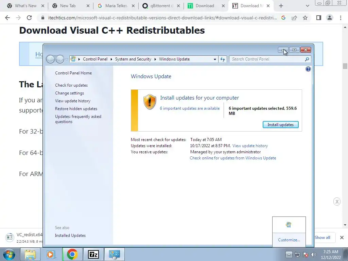This screenshot has width=348, height=261.
Task: Expand arrow after Control Panel breadcrumb
Action: pyautogui.click(x=111, y=59)
